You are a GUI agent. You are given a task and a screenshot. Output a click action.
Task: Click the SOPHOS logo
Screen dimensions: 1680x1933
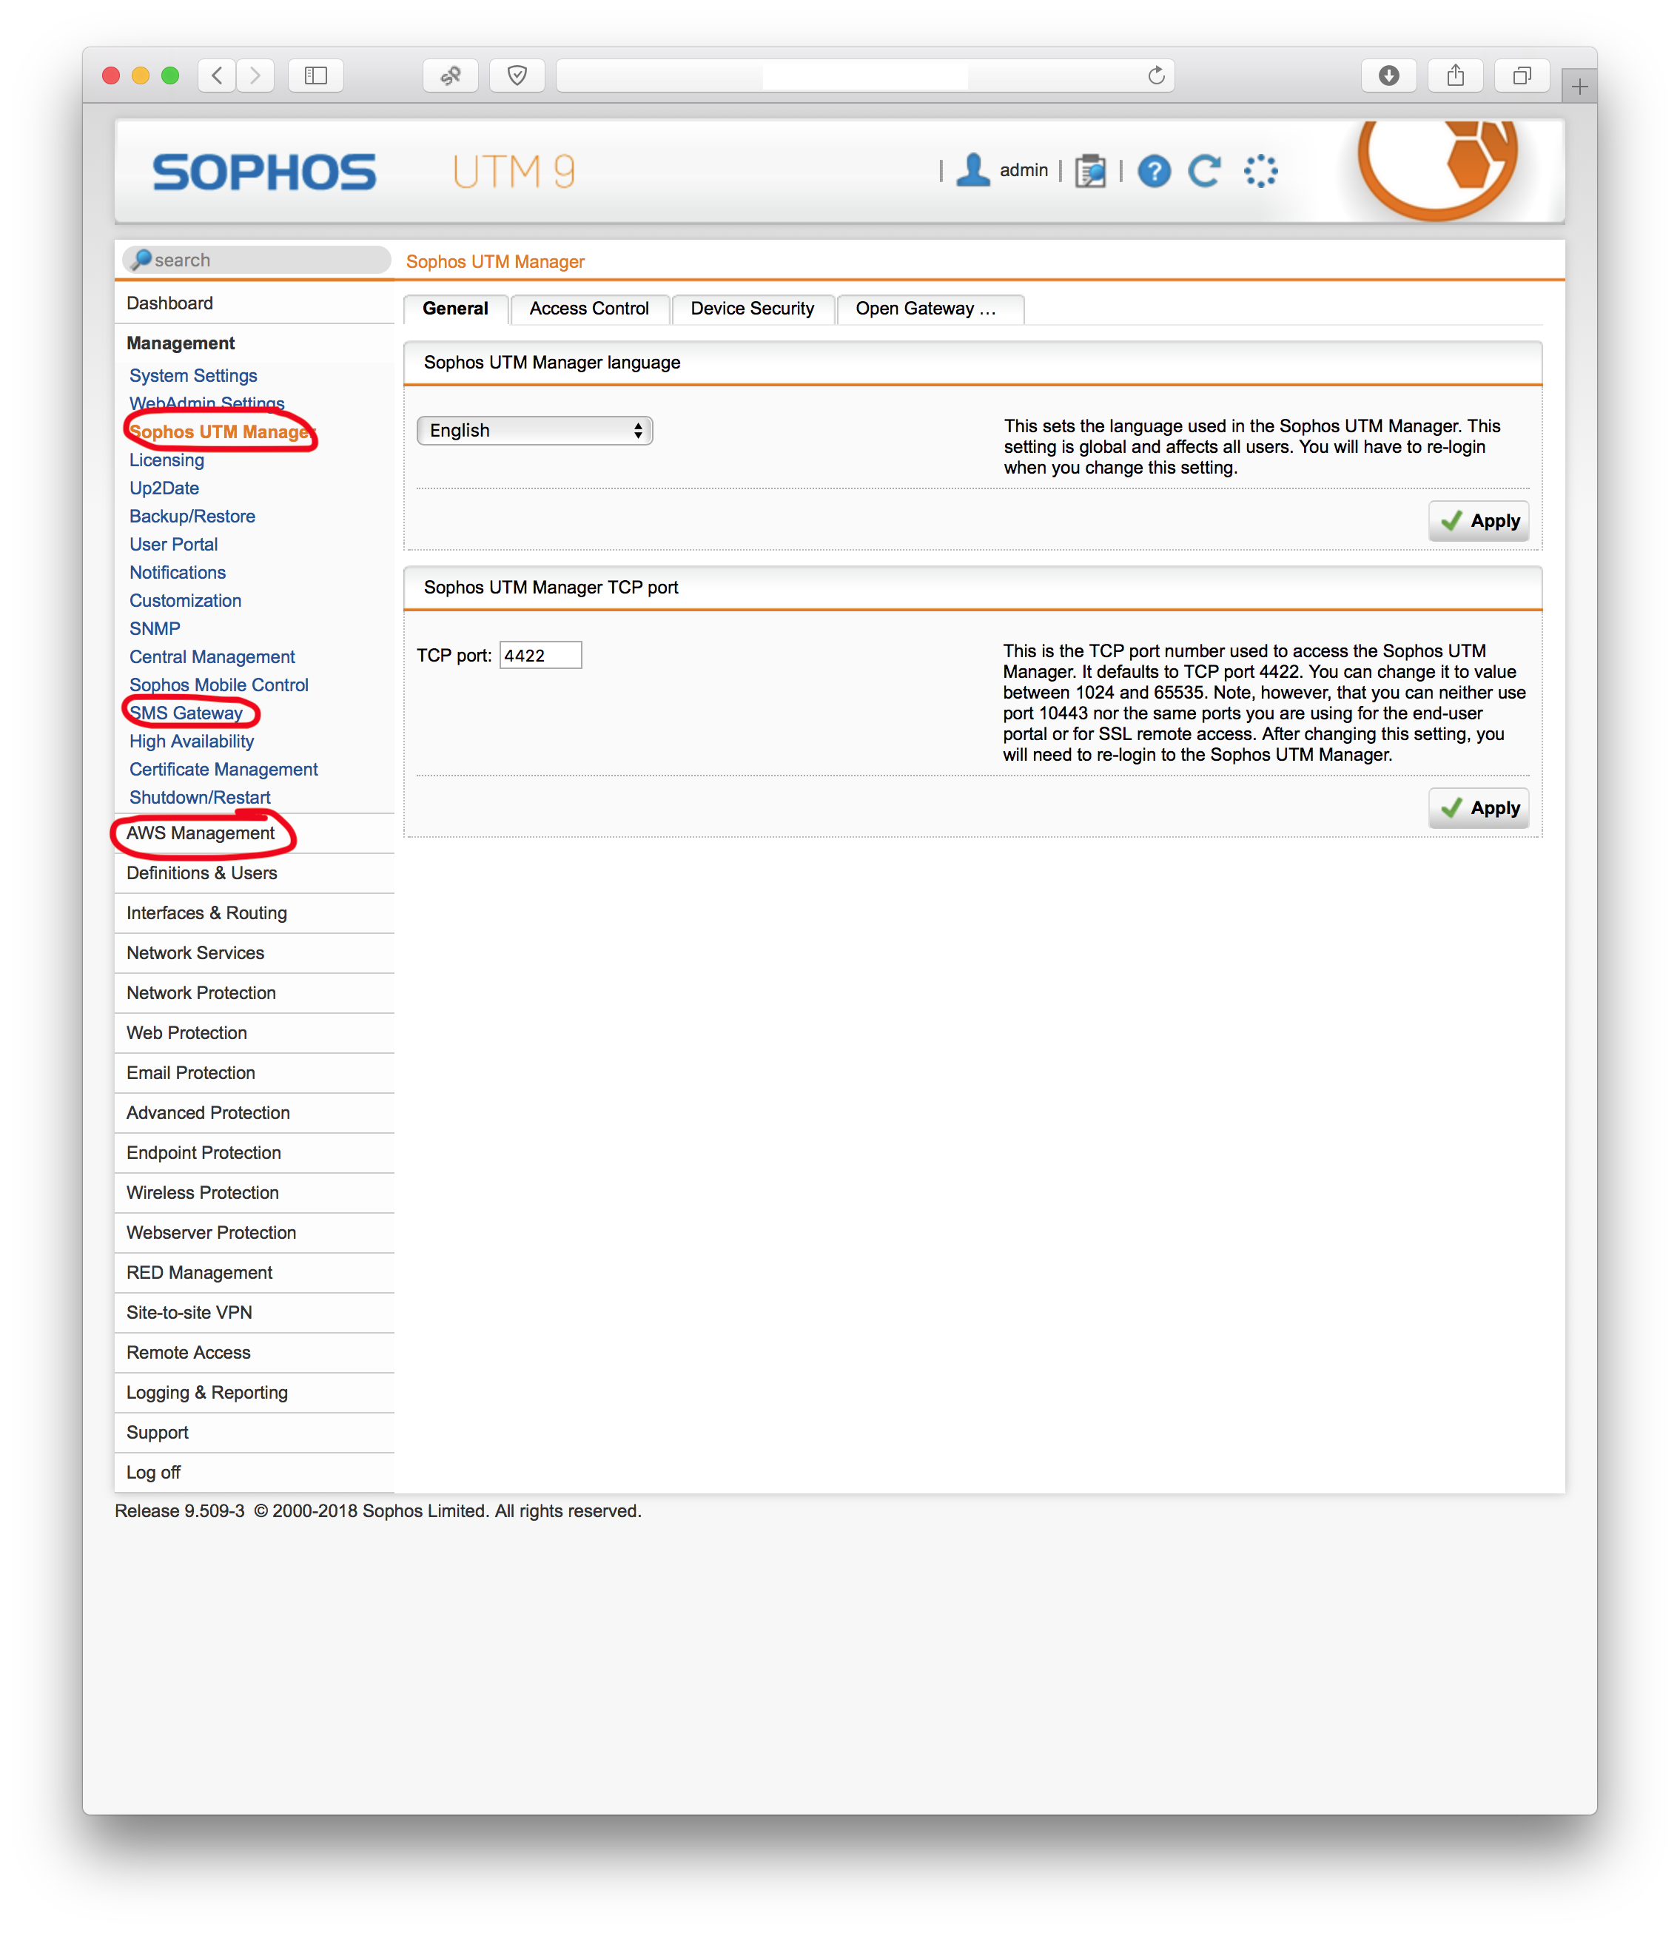264,172
